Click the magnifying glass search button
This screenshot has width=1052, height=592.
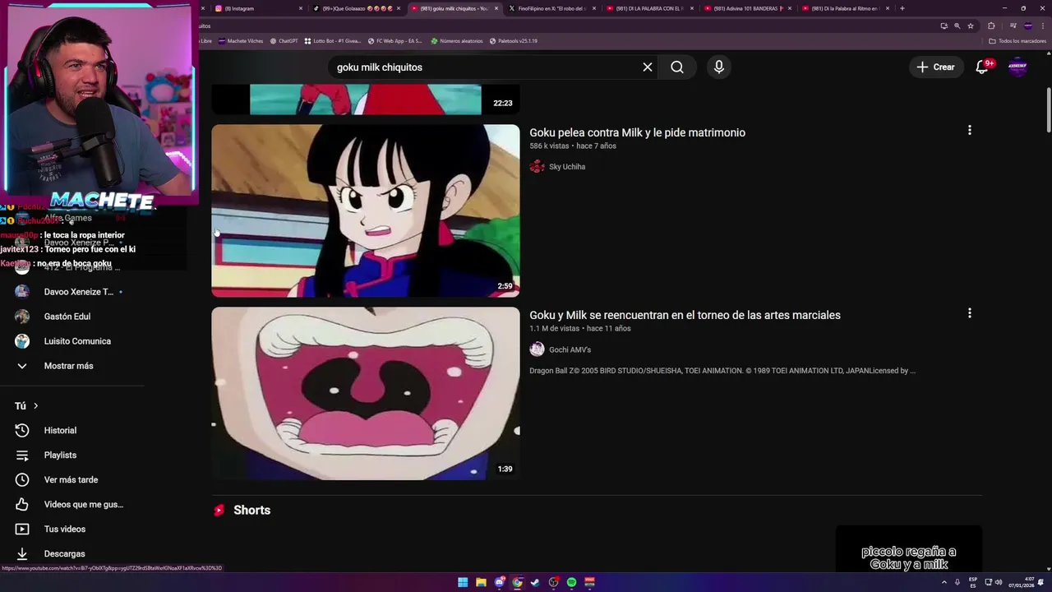(677, 67)
